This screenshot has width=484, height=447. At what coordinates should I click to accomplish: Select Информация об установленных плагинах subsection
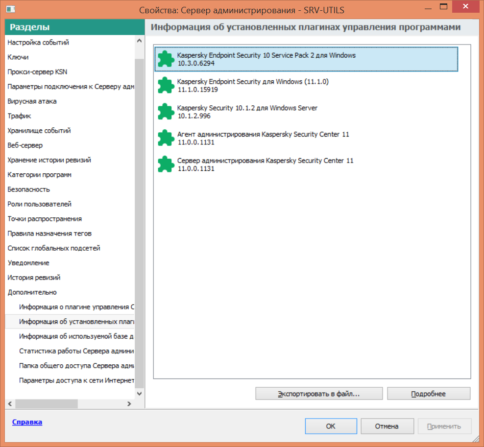click(x=70, y=322)
